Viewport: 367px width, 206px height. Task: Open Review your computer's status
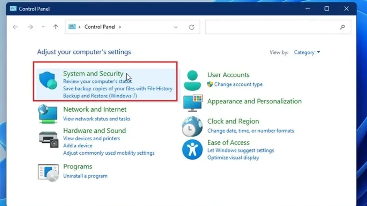pos(97,81)
